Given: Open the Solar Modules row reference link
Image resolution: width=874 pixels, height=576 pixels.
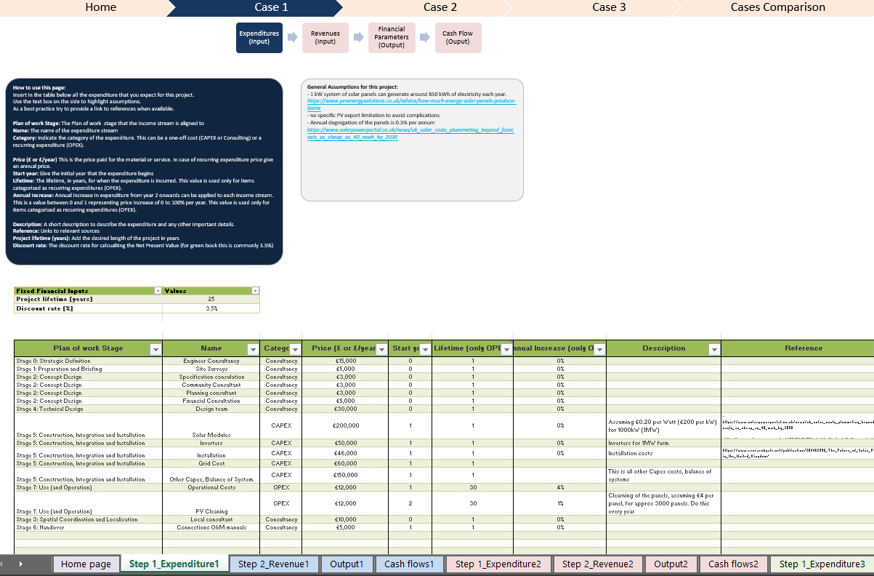Looking at the screenshot, I should [798, 425].
